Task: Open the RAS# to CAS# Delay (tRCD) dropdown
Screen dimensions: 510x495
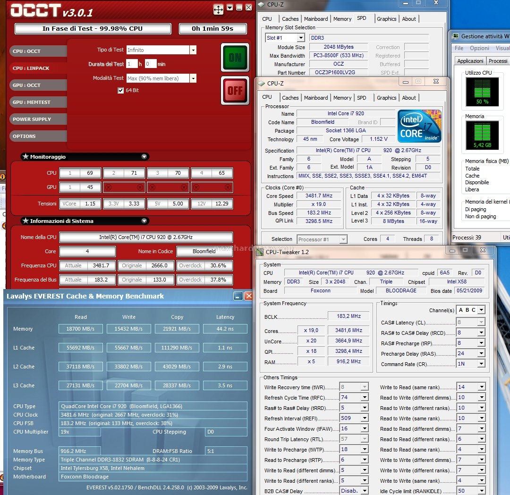Action: pyautogui.click(x=482, y=333)
